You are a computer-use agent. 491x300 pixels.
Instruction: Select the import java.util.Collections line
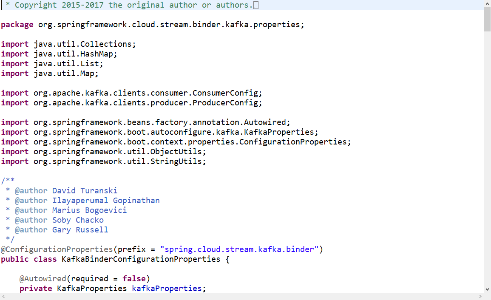[x=68, y=44]
